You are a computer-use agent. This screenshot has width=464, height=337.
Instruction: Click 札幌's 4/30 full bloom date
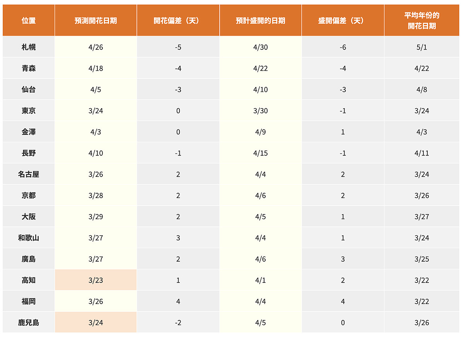coord(260,47)
